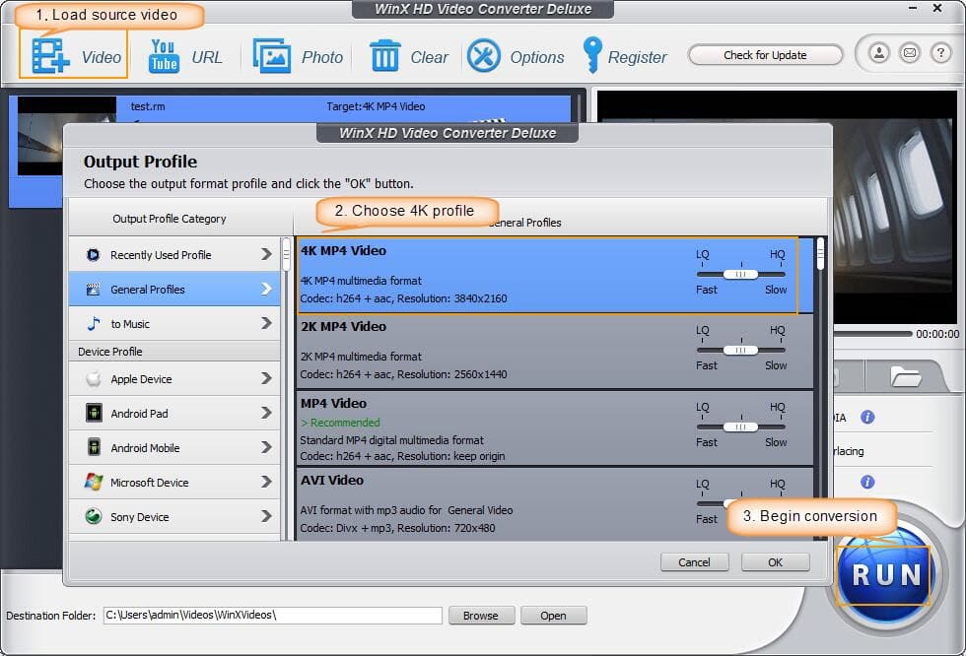Click the Android Mobile category label
The height and width of the screenshot is (656, 966).
click(x=146, y=448)
